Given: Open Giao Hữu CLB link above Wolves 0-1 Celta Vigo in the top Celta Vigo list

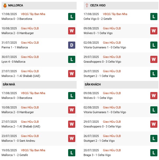Looking at the screenshot, I should click(112, 28).
